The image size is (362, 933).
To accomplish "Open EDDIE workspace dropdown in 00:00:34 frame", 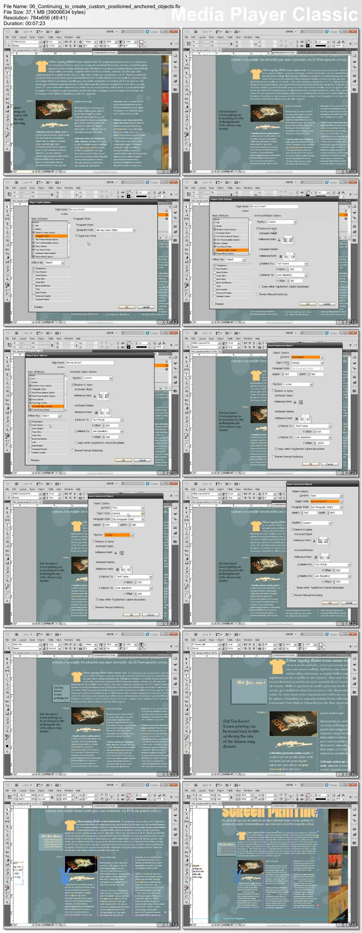I will (x=111, y=31).
